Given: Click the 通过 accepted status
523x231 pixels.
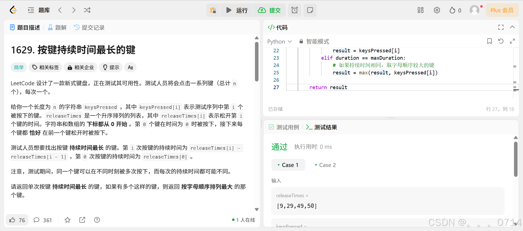Looking at the screenshot, I should (279, 147).
